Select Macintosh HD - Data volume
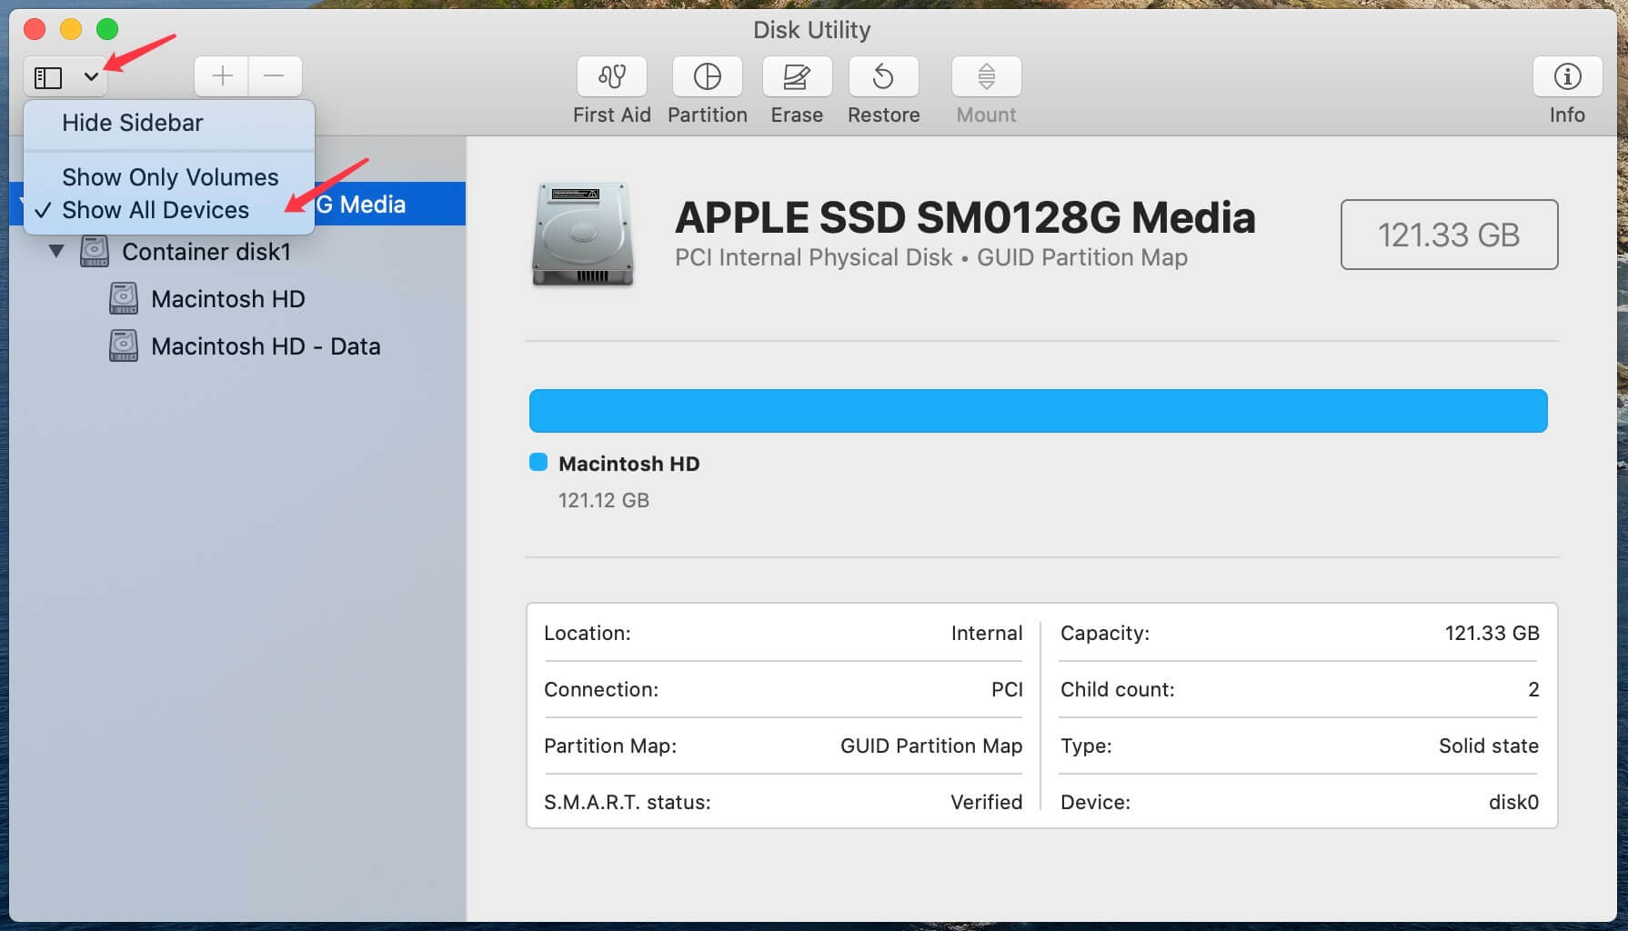 (266, 345)
